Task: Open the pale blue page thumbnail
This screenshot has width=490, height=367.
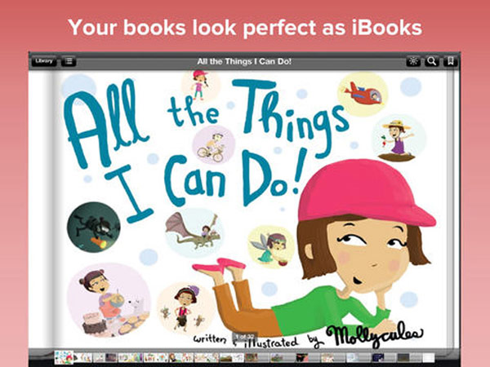Action: tap(353, 358)
